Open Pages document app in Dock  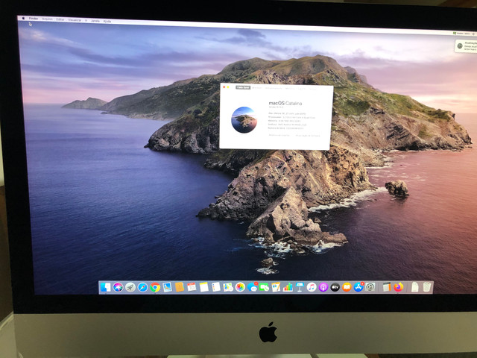pos(276,286)
